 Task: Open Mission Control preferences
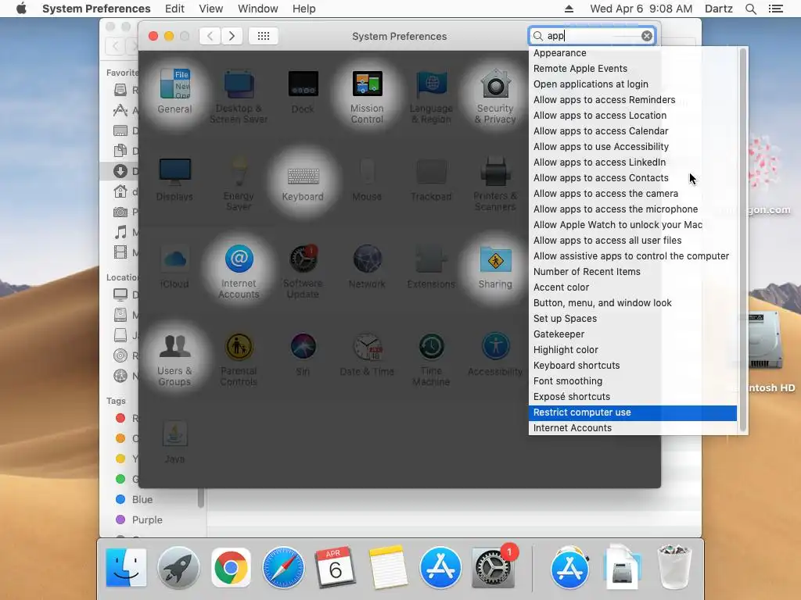367,96
